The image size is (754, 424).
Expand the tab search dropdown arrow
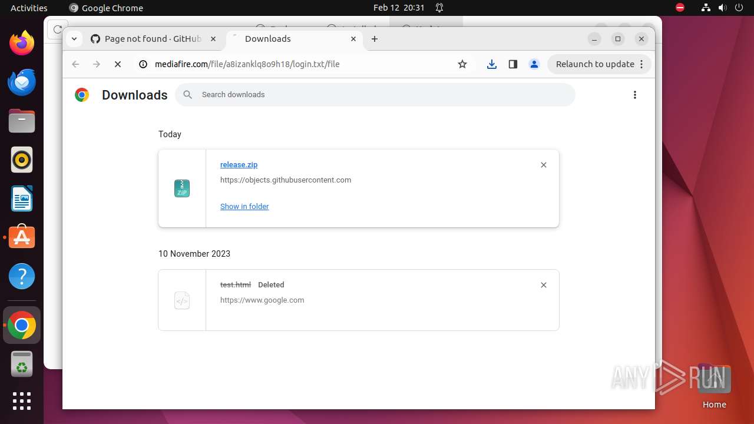(x=74, y=39)
